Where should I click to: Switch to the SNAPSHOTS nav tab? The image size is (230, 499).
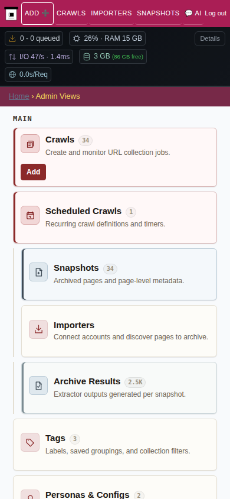[x=158, y=14]
